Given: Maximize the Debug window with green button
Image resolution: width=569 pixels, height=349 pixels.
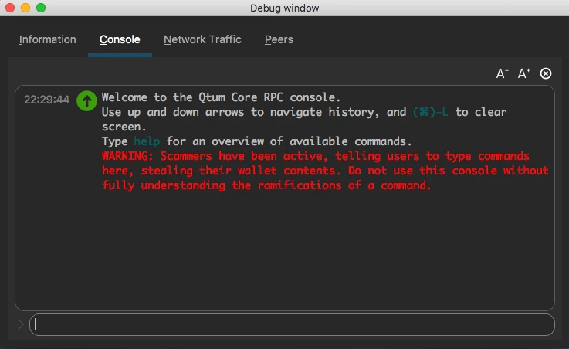Looking at the screenshot, I should [41, 8].
